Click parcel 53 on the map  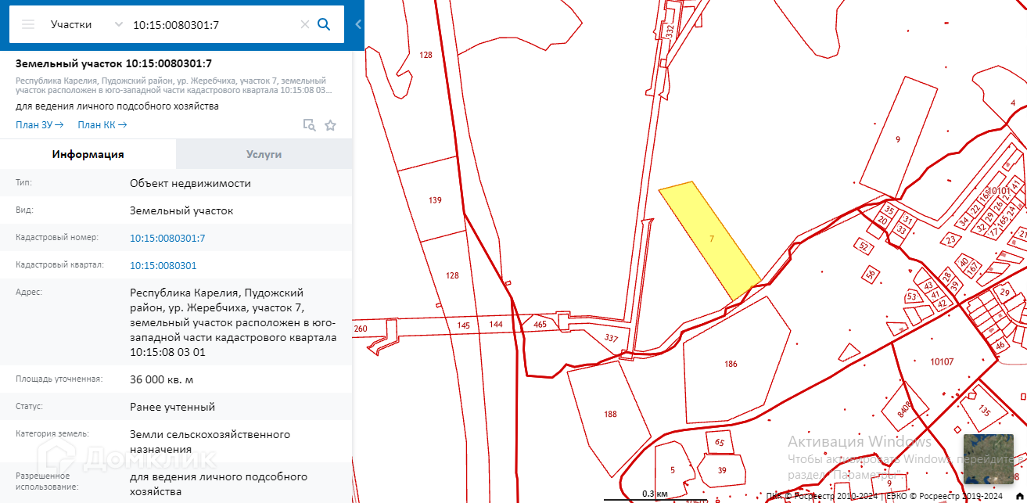tap(910, 297)
